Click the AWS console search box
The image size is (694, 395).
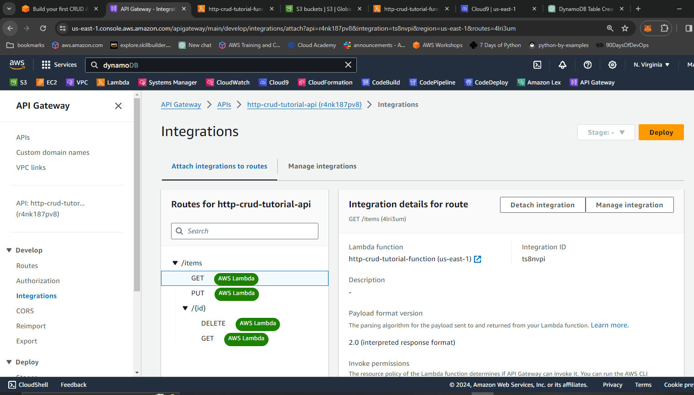tap(221, 65)
